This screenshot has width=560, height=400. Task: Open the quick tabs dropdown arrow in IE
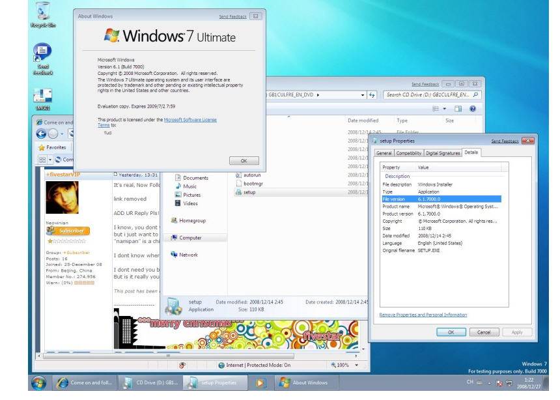click(x=50, y=160)
